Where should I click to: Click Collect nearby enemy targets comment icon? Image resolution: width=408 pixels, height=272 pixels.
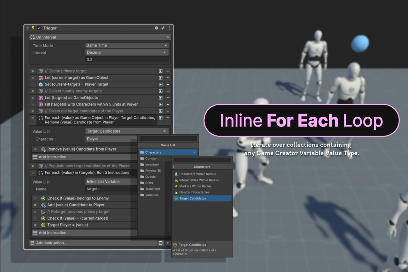41,91
